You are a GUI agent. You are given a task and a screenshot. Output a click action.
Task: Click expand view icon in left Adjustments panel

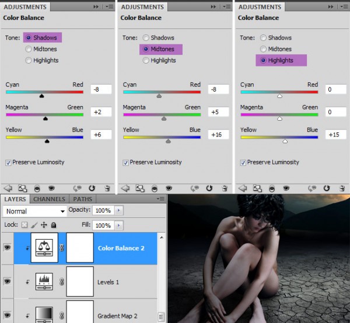point(23,188)
